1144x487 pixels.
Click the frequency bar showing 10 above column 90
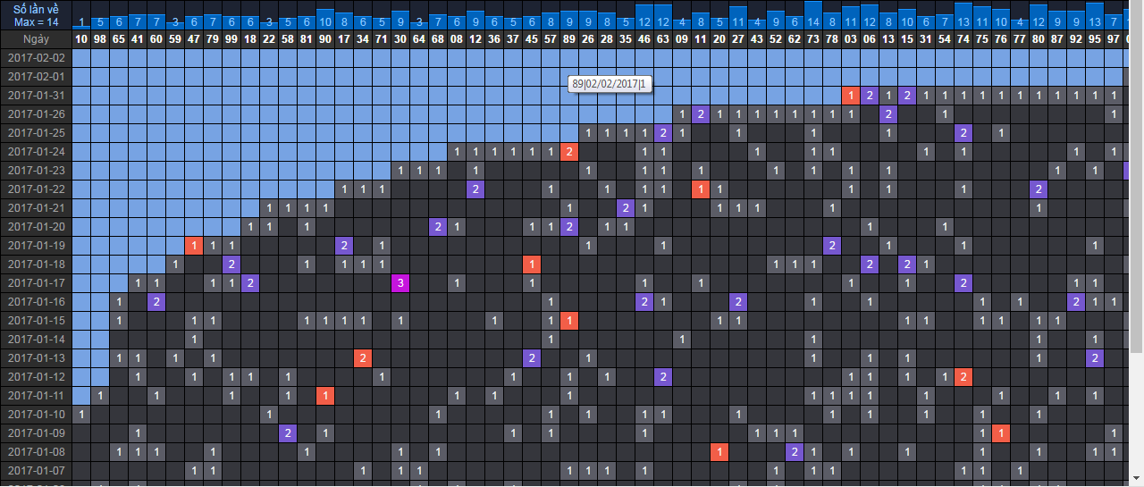pyautogui.click(x=324, y=21)
